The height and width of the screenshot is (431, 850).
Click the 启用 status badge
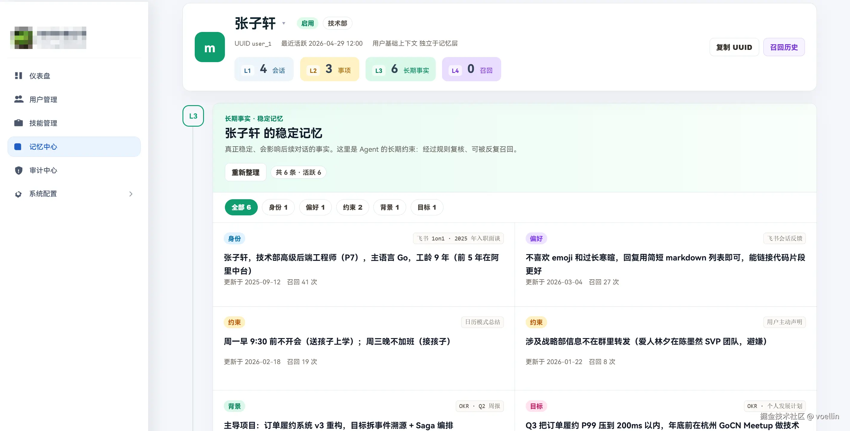coord(307,23)
